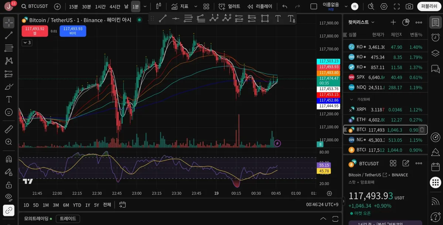Enter fullscreen mode from top toolbar
The height and width of the screenshot is (225, 443).
[x=396, y=6]
